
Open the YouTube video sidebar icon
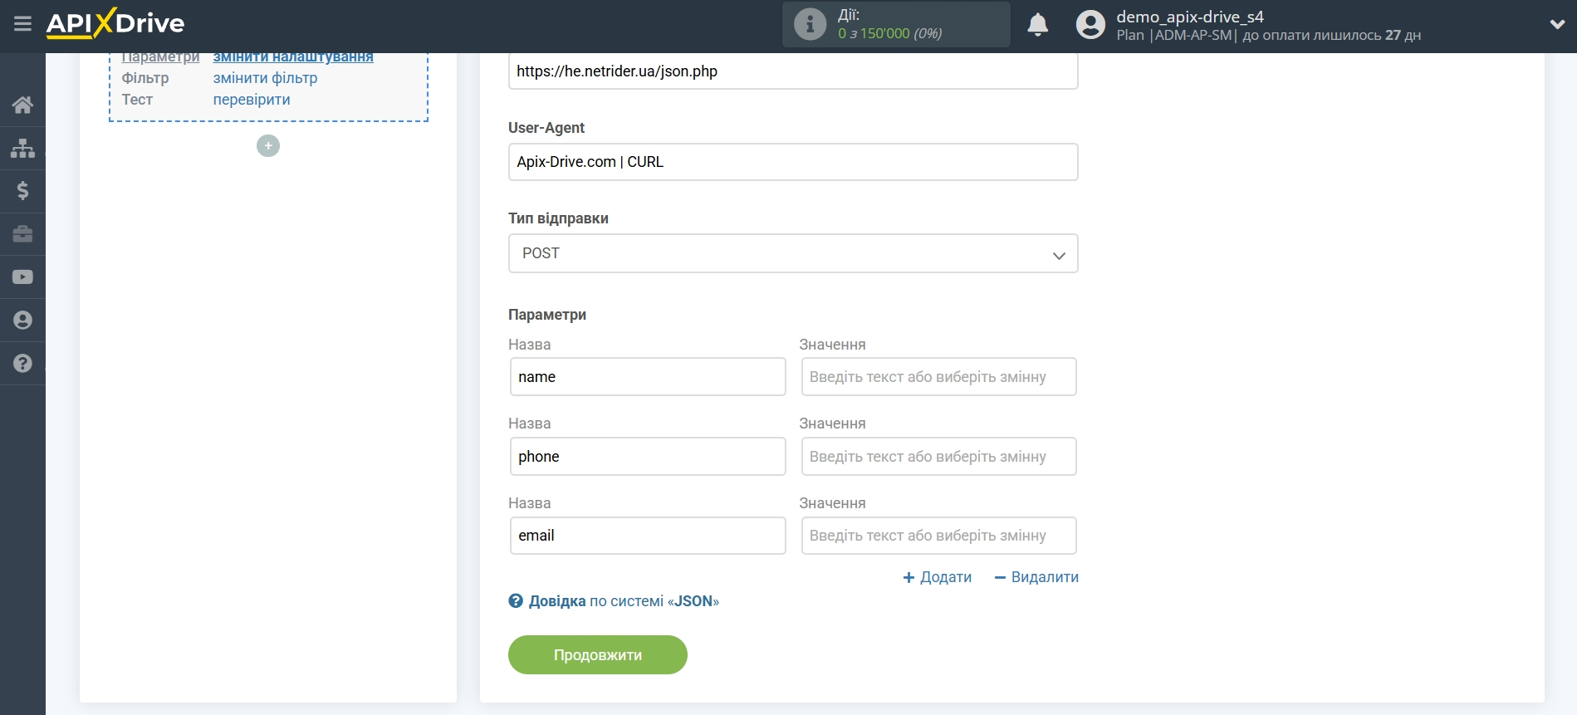pos(22,277)
